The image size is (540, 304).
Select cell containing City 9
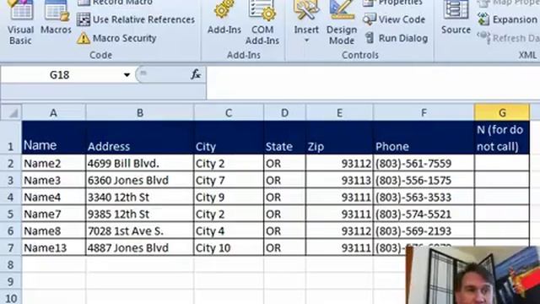tap(229, 197)
